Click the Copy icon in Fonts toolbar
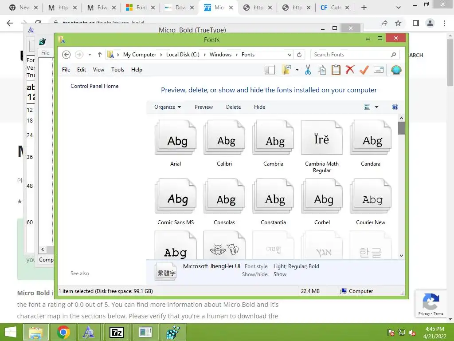454x341 pixels. pyautogui.click(x=322, y=70)
